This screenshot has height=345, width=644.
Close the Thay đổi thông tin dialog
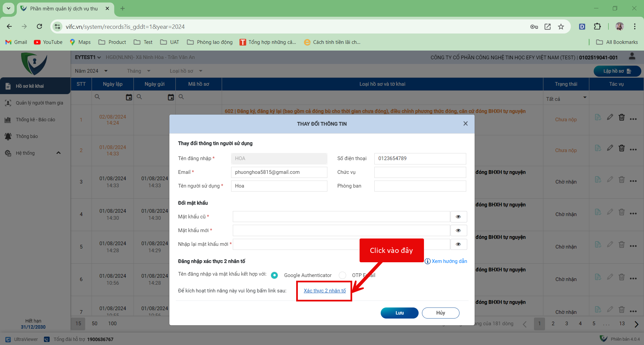tap(465, 124)
